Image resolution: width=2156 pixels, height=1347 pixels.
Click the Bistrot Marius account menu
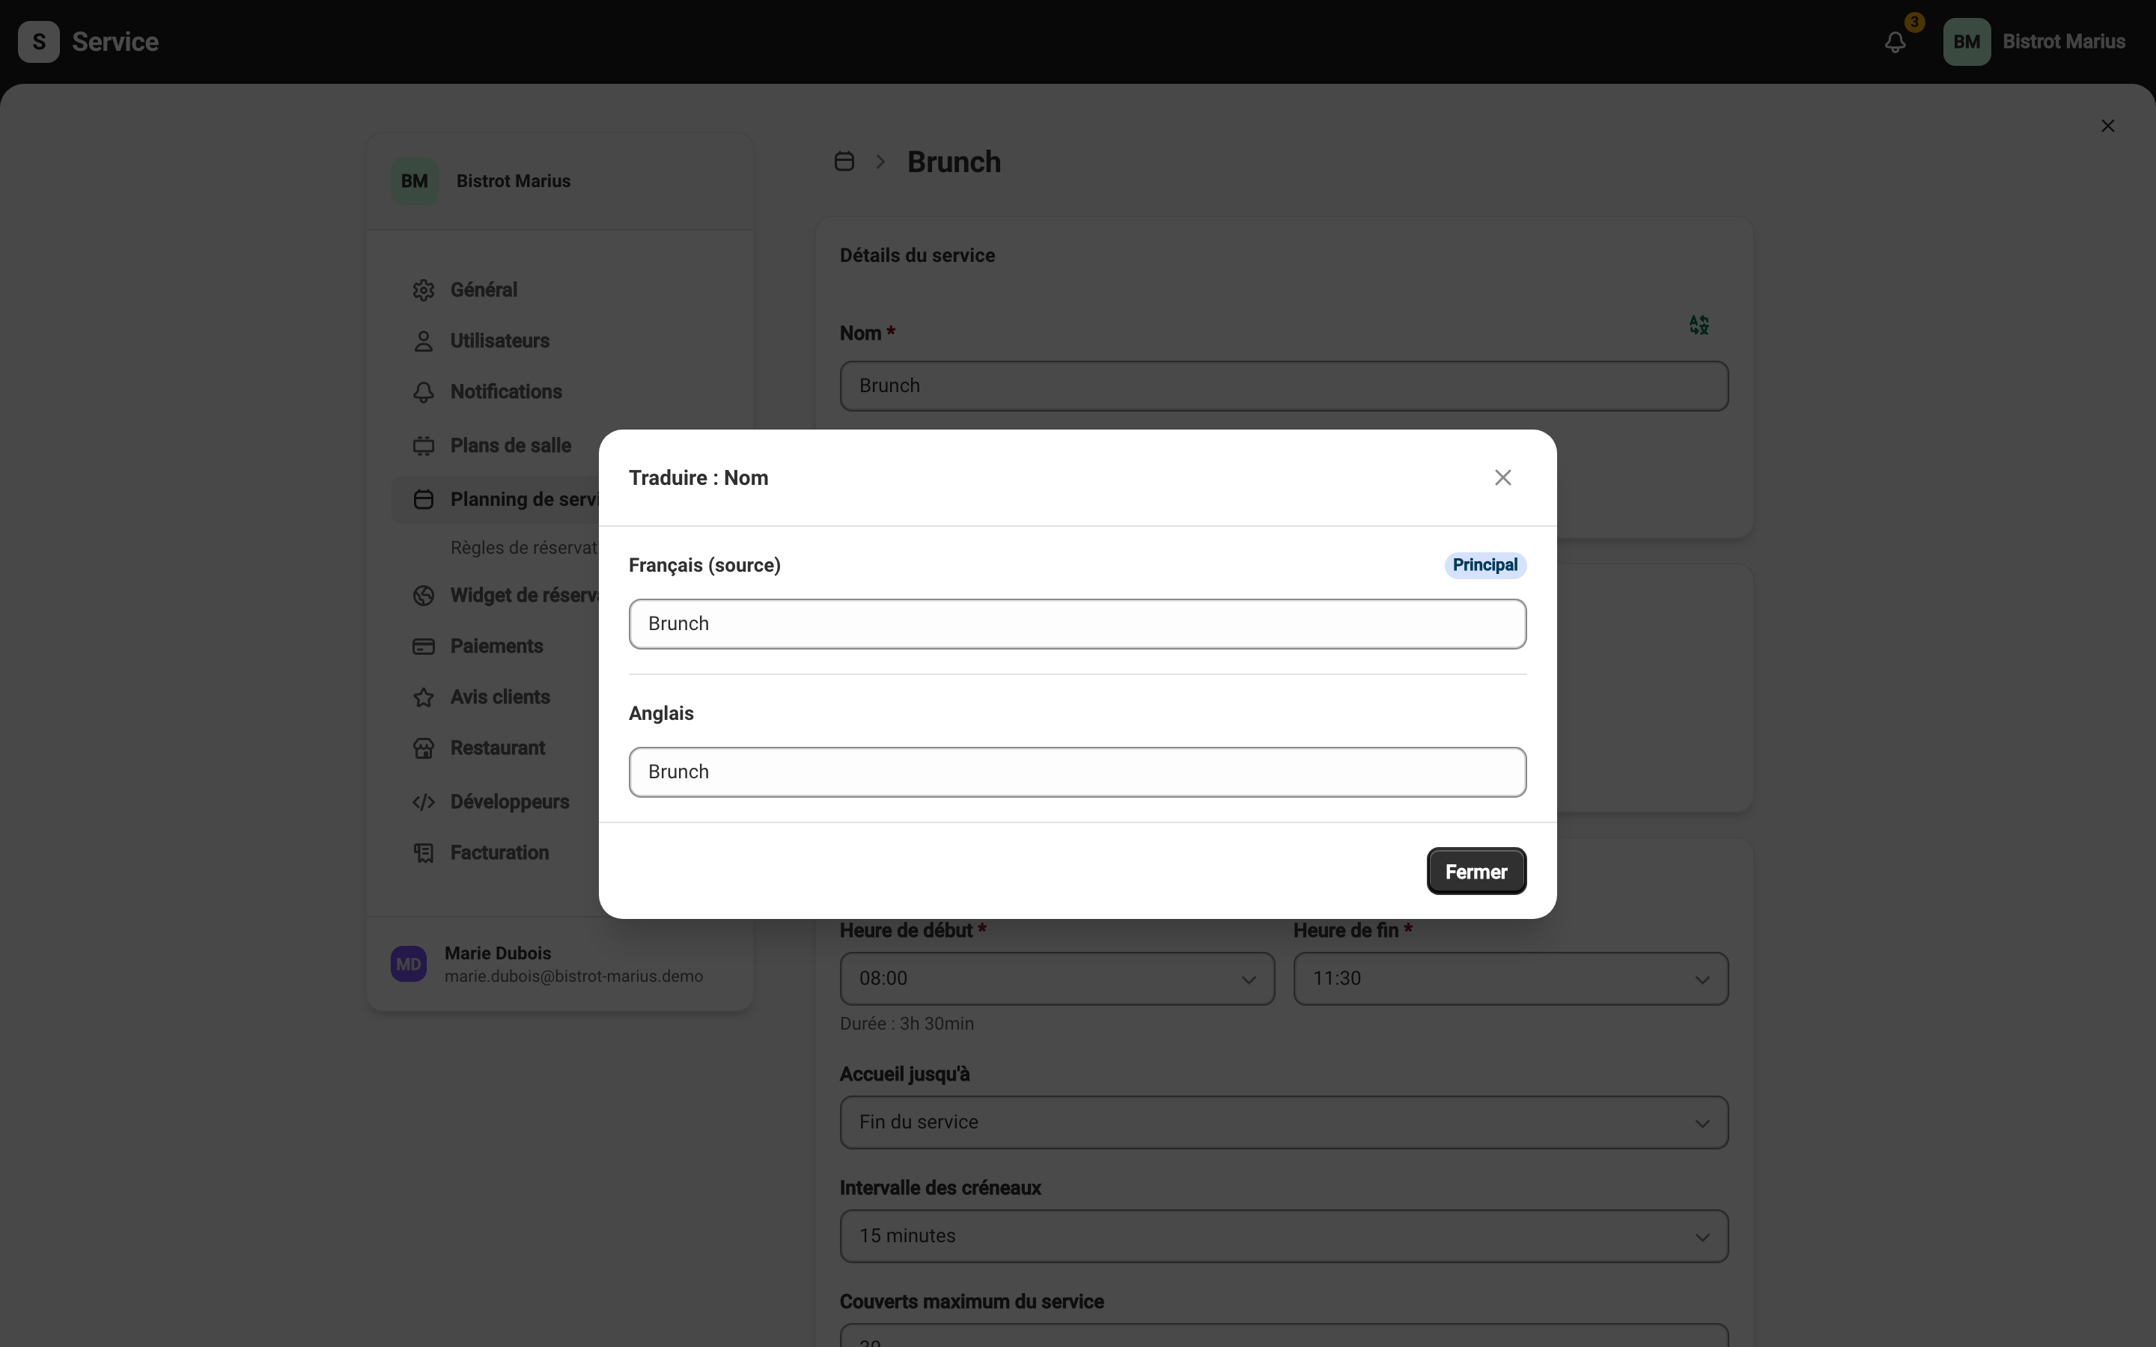(x=2034, y=42)
